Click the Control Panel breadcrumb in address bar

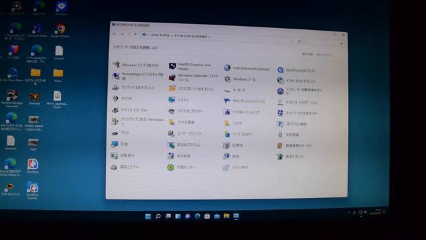pyautogui.click(x=160, y=35)
